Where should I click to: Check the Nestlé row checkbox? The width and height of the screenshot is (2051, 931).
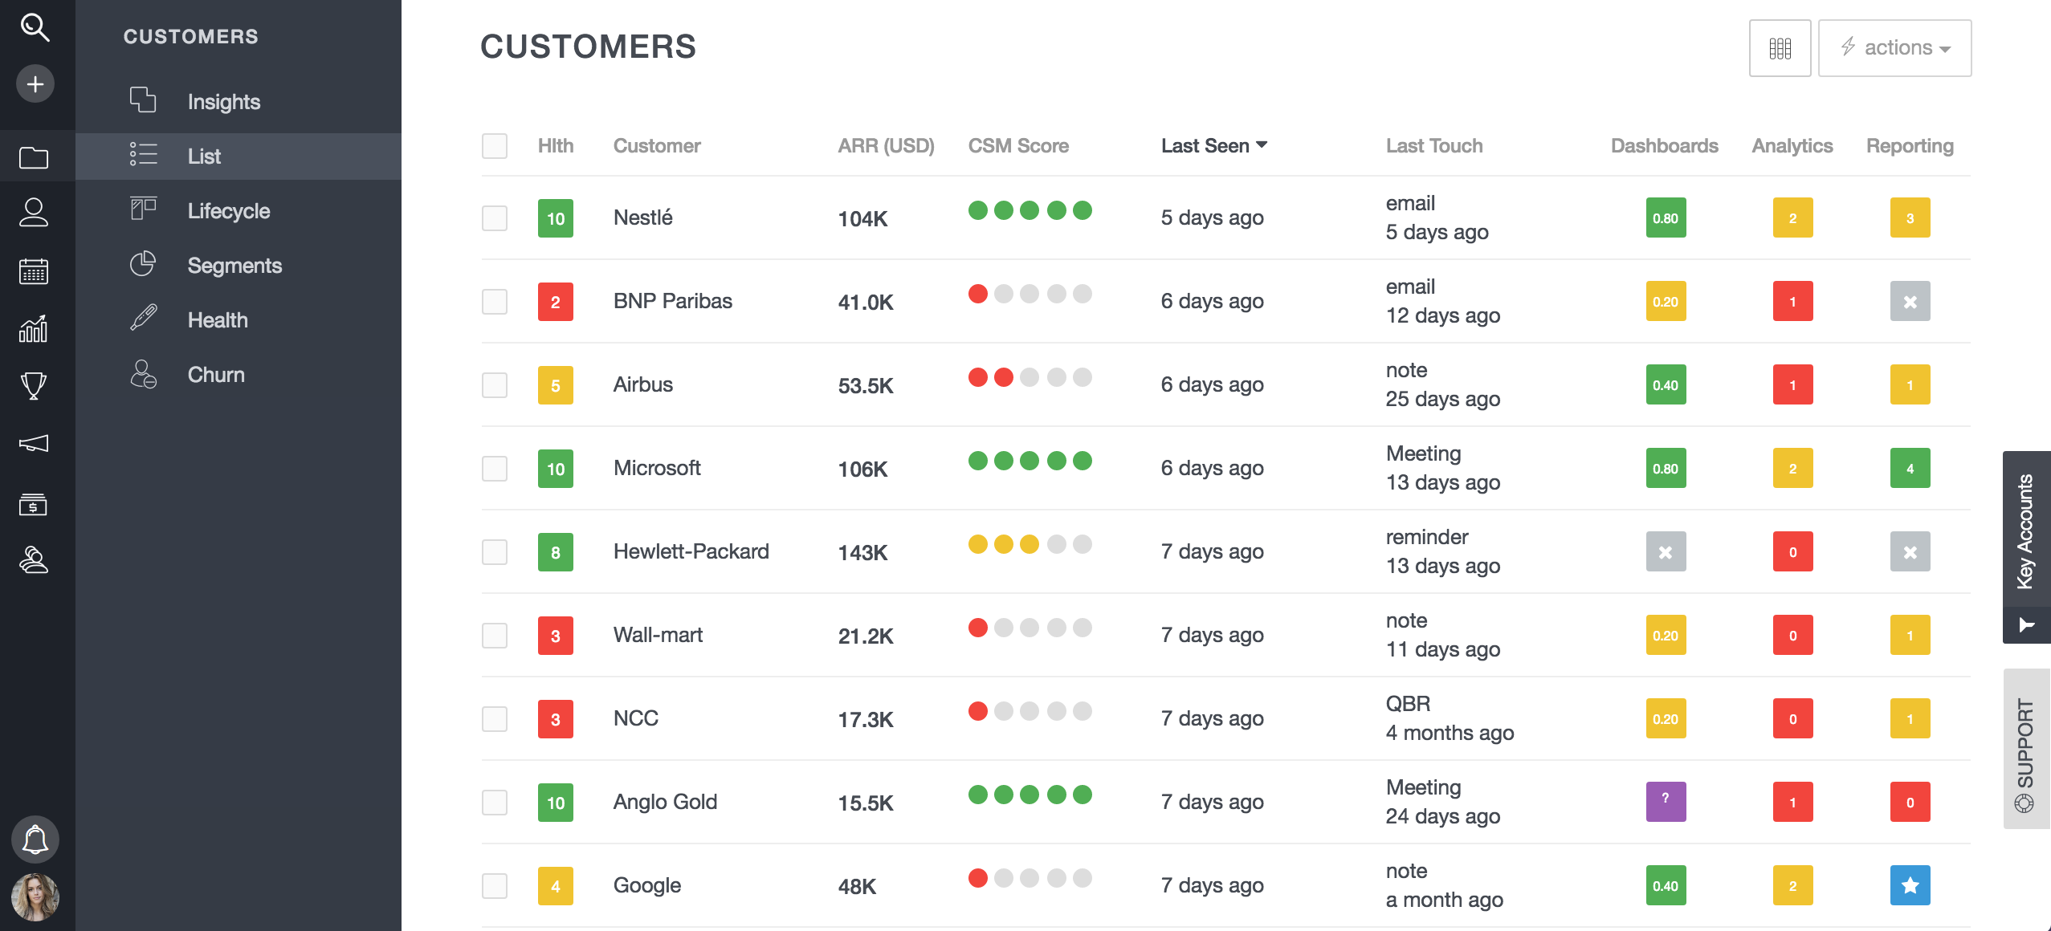click(x=495, y=218)
